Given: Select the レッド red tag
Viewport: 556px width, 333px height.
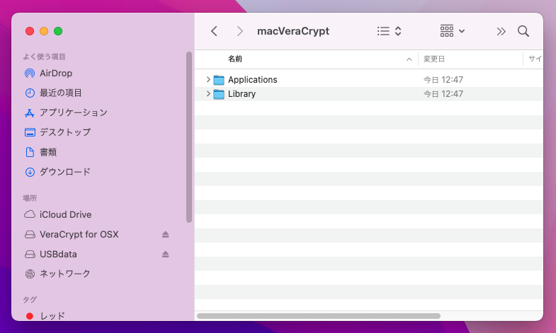Looking at the screenshot, I should (x=52, y=316).
